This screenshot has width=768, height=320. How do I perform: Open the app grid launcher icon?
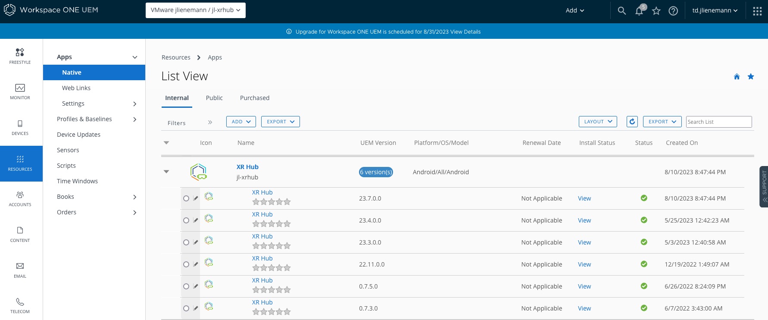757,11
